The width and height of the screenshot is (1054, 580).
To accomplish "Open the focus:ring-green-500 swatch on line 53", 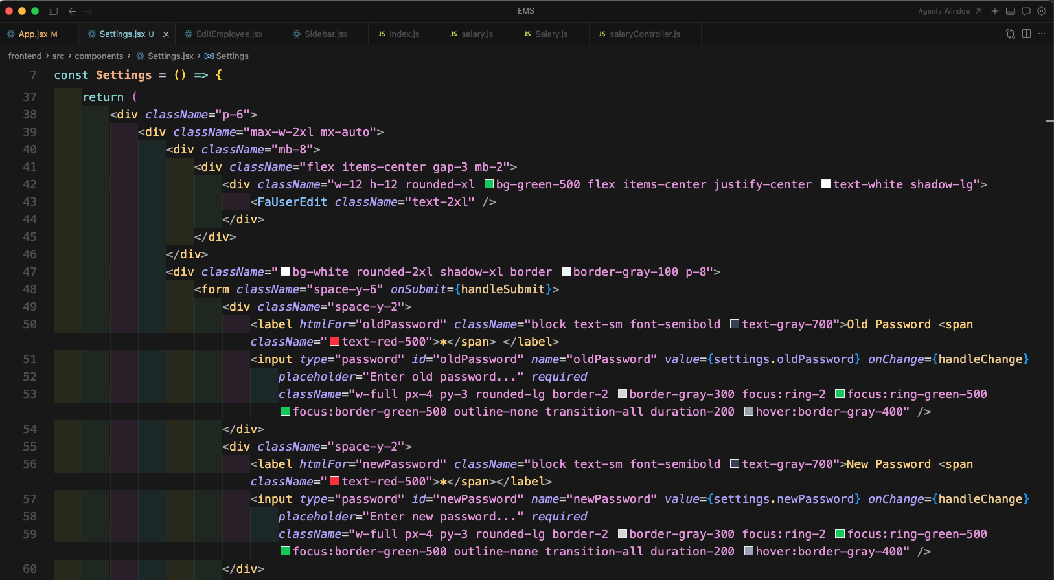I will (840, 394).
